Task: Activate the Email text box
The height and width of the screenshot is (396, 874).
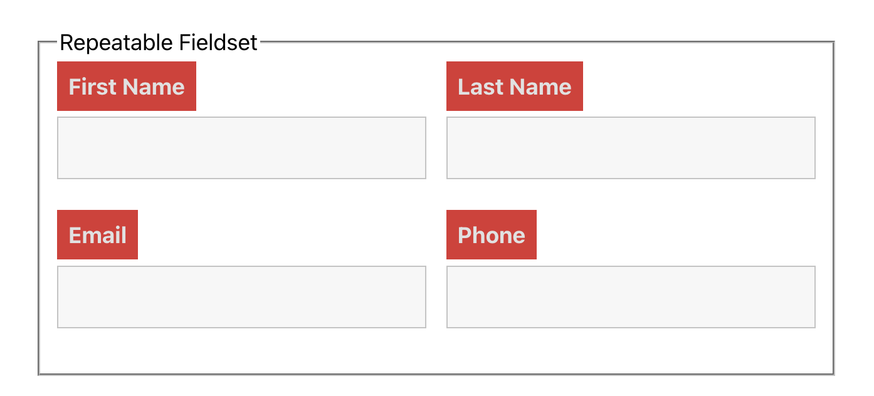Action: click(x=241, y=297)
